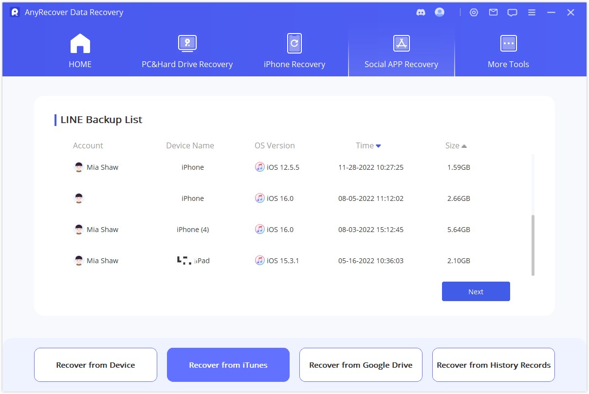Click the Discord icon in the title bar

[420, 12]
